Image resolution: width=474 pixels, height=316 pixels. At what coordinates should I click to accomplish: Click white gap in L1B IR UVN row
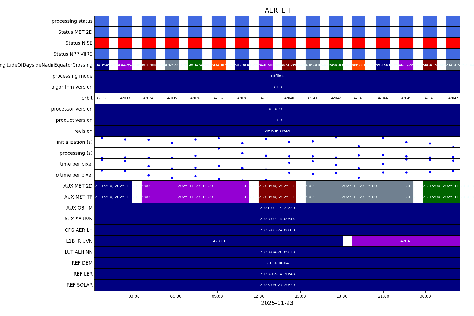click(348, 241)
